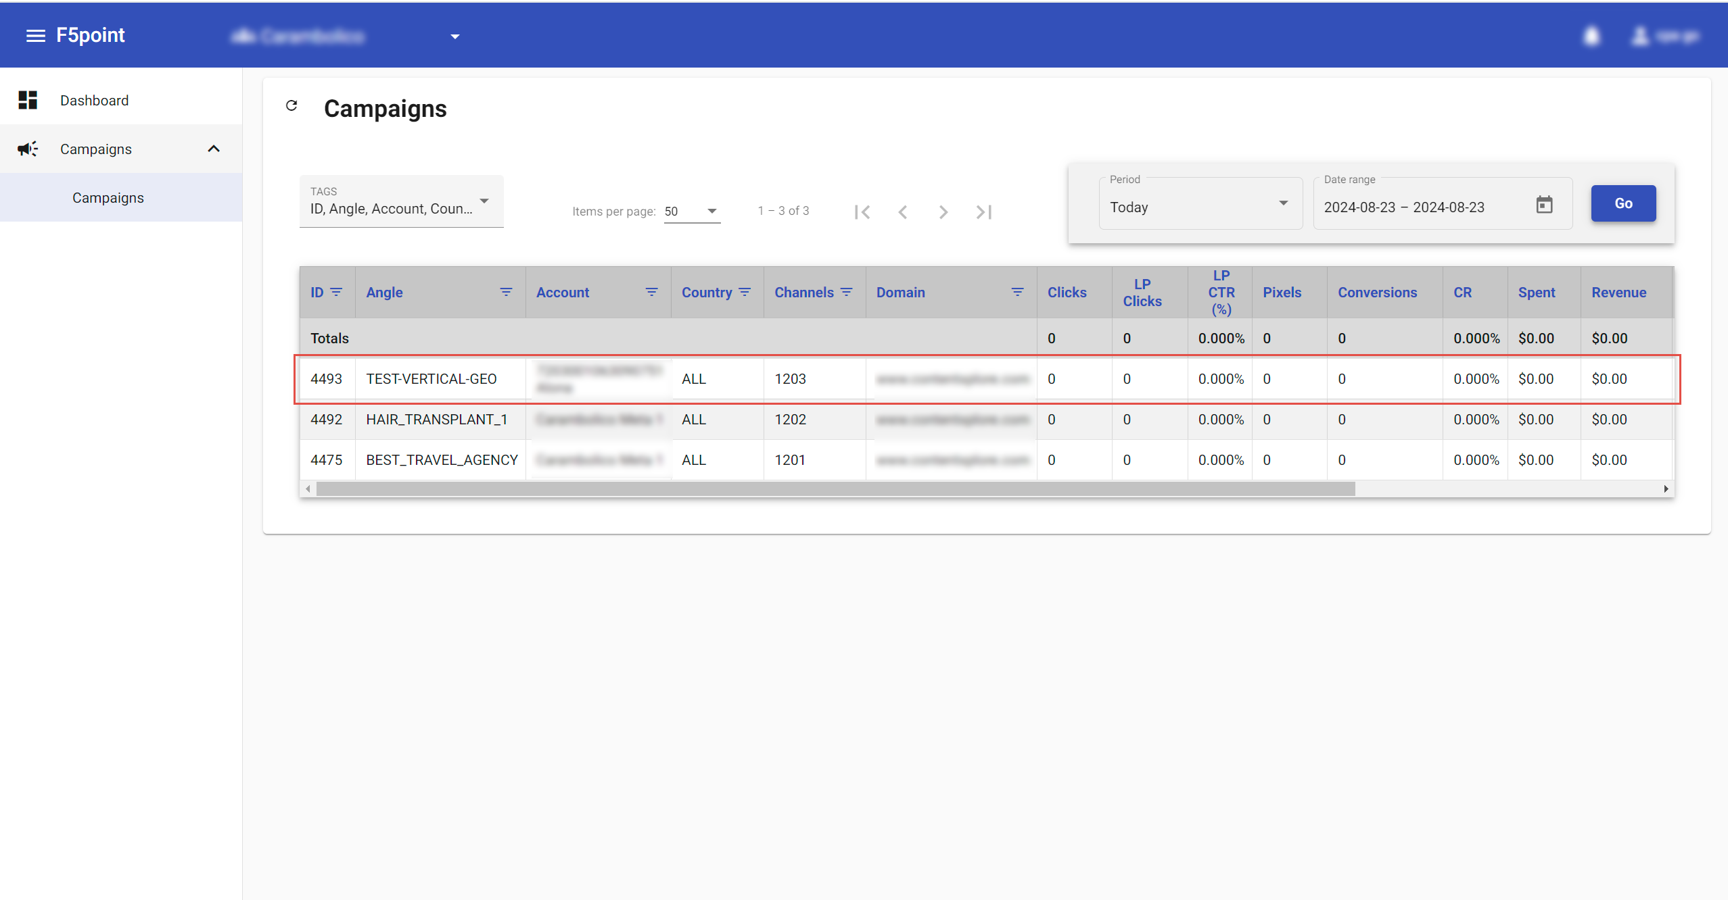Collapse the Campaigns sidebar section chevron
The image size is (1728, 900).
[214, 149]
